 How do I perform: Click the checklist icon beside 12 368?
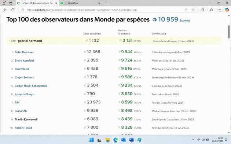point(85,52)
